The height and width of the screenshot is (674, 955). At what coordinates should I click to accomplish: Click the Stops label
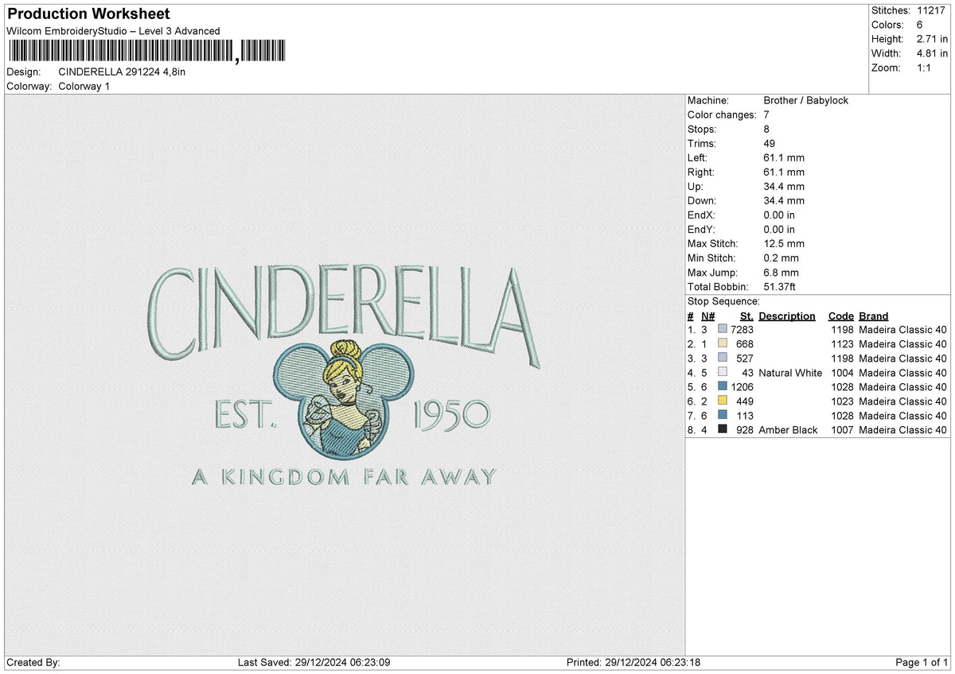click(x=702, y=130)
